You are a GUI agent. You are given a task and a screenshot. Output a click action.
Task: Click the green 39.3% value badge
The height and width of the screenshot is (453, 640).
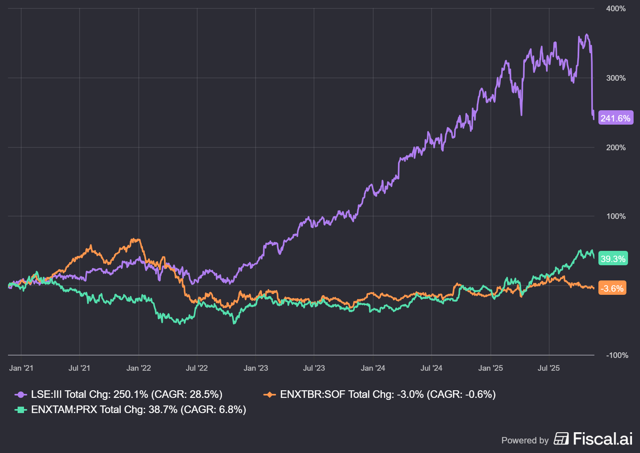click(x=613, y=259)
